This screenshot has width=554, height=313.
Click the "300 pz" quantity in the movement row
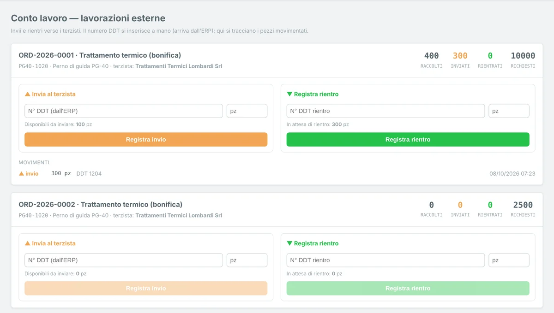coord(61,174)
